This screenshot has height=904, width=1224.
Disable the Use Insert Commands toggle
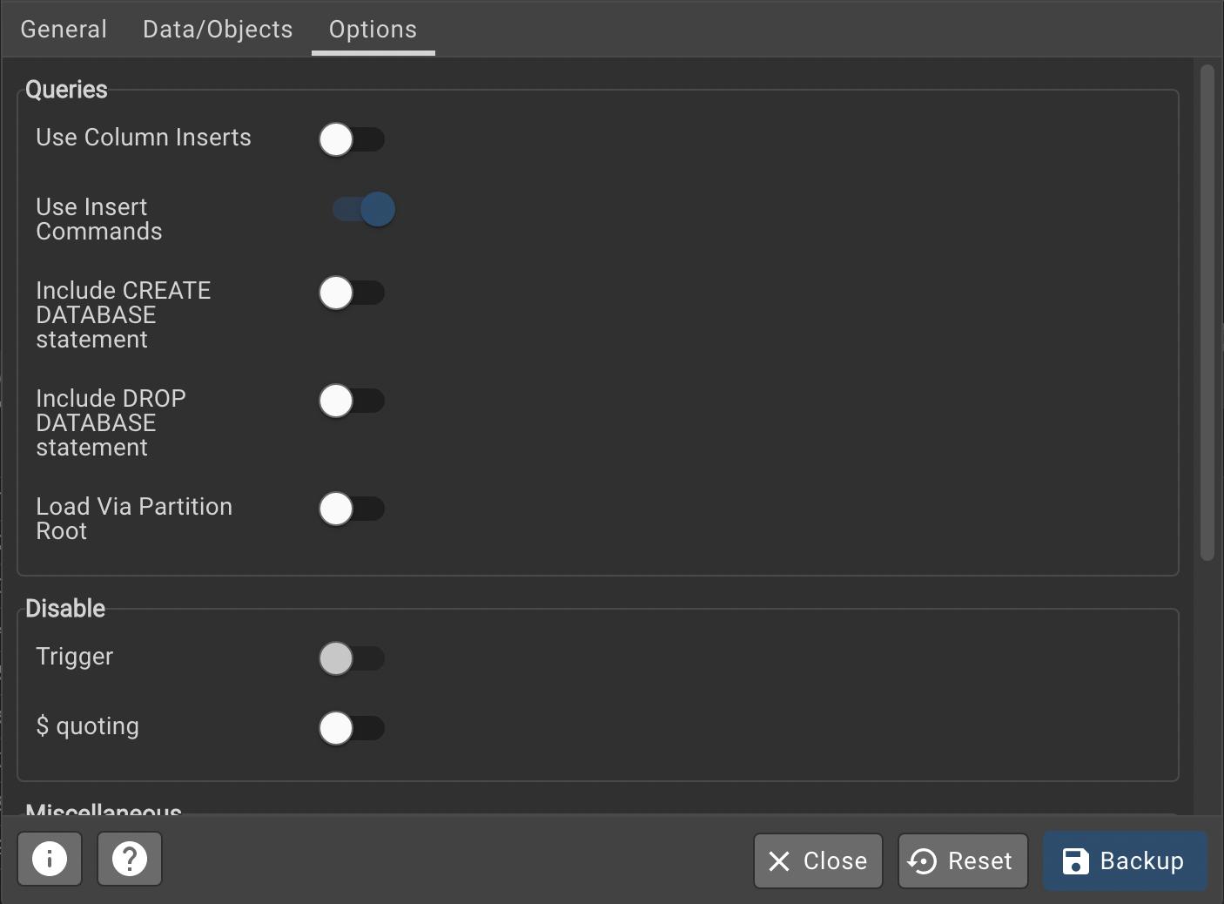coord(363,209)
